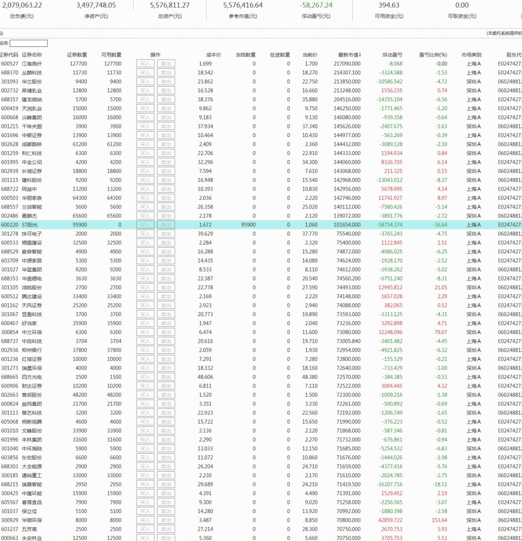Click the 当前价 column header
522x541 pixels.
coord(310,55)
